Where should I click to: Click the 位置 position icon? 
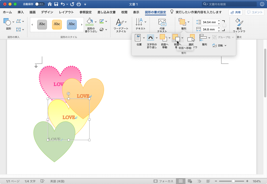(137, 38)
